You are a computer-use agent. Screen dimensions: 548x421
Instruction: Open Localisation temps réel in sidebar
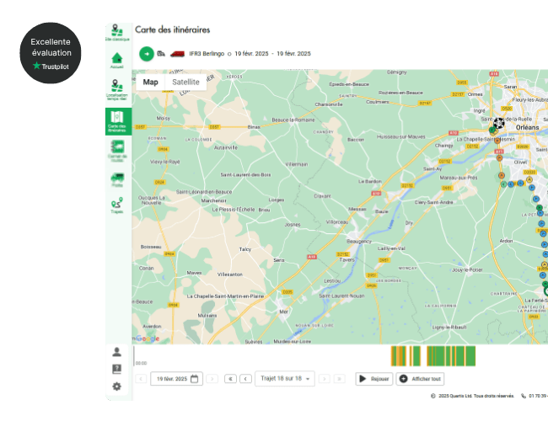click(x=117, y=90)
